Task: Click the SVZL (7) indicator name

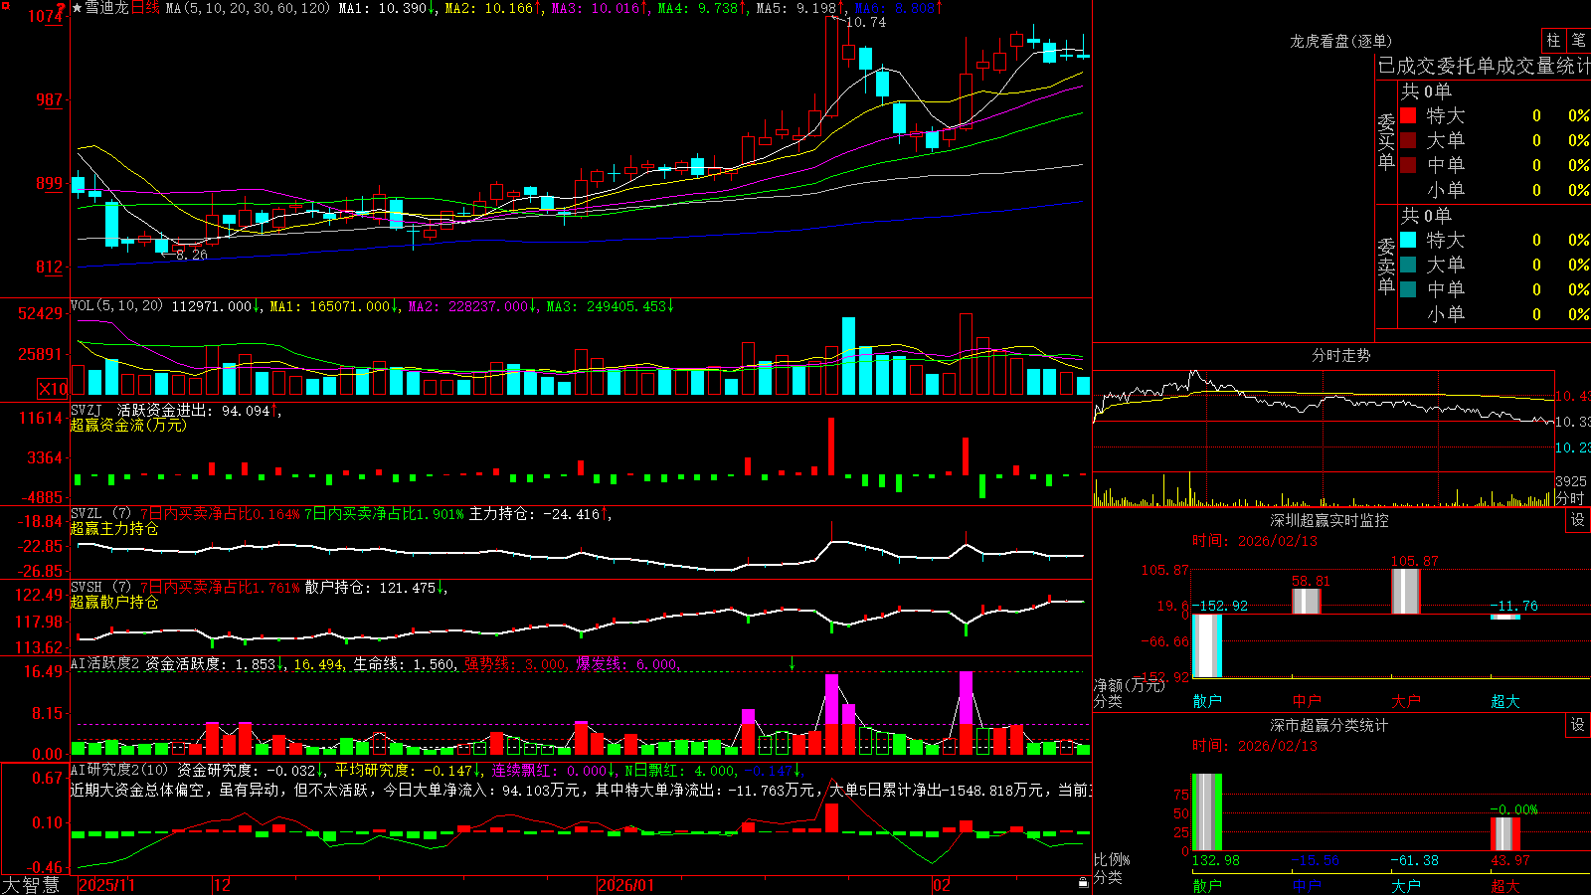Action: 100,513
